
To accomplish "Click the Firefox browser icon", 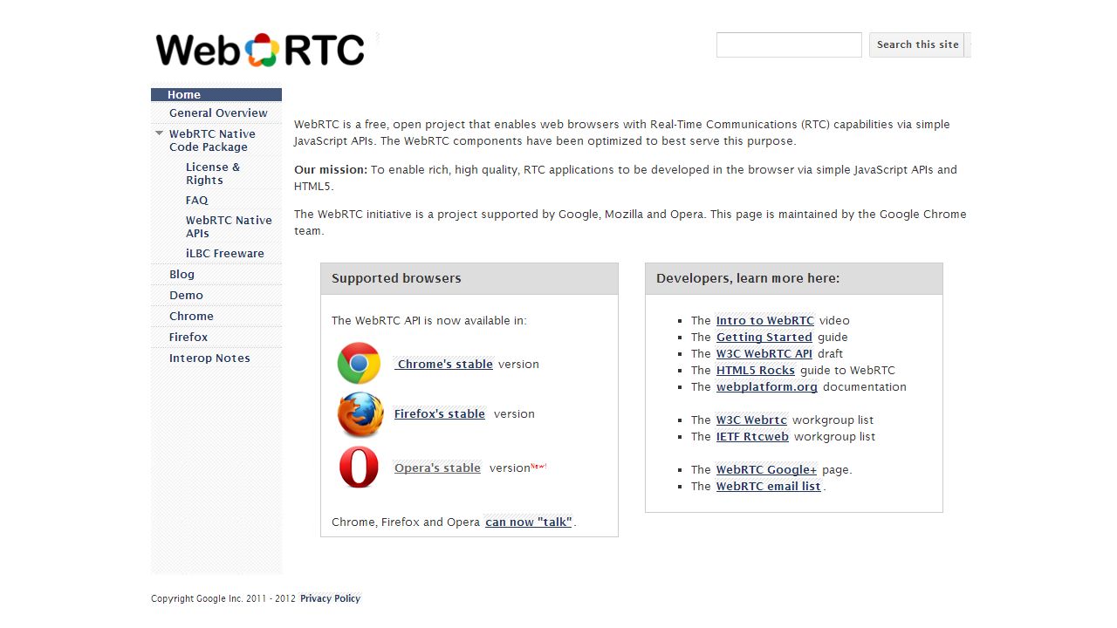I will coord(360,414).
